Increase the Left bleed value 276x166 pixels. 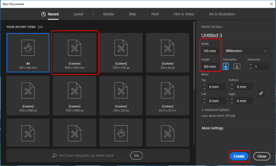pos(204,99)
